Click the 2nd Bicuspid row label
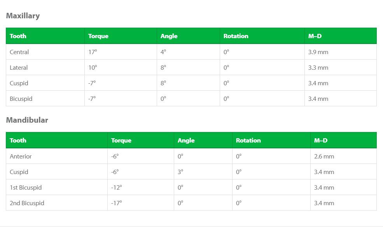Viewport: 383px width, 227px height. point(27,203)
